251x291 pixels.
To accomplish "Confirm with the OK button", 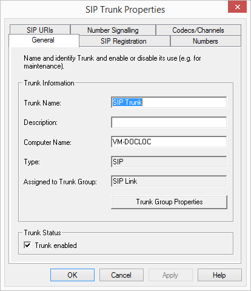I will click(x=72, y=275).
